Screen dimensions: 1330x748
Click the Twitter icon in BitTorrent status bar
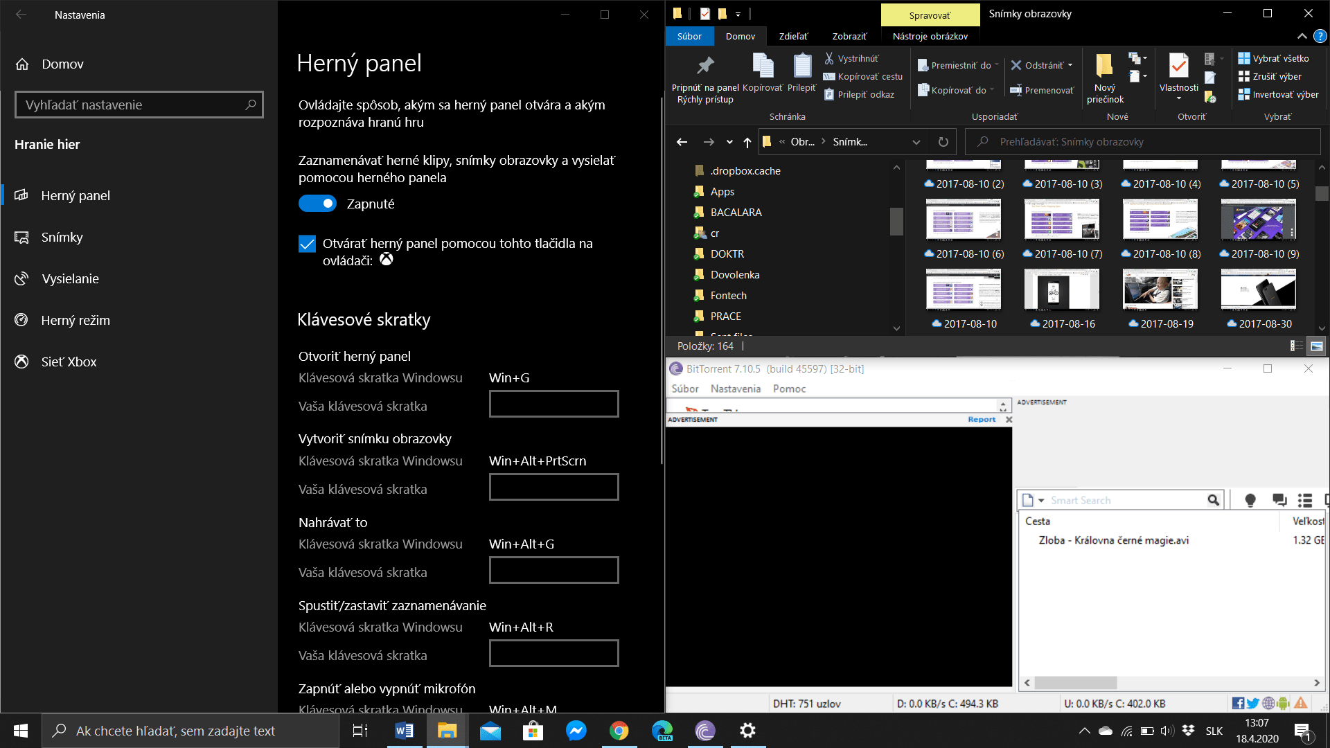click(1253, 704)
